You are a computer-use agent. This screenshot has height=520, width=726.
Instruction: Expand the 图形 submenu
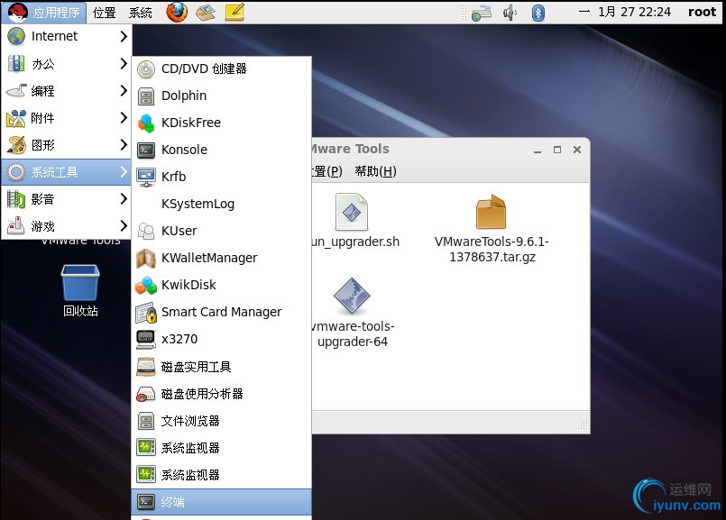(67, 145)
